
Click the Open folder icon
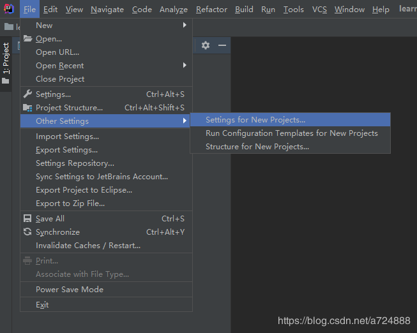click(x=27, y=39)
